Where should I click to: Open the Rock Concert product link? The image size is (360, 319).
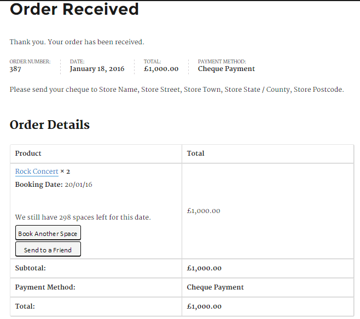pyautogui.click(x=37, y=172)
